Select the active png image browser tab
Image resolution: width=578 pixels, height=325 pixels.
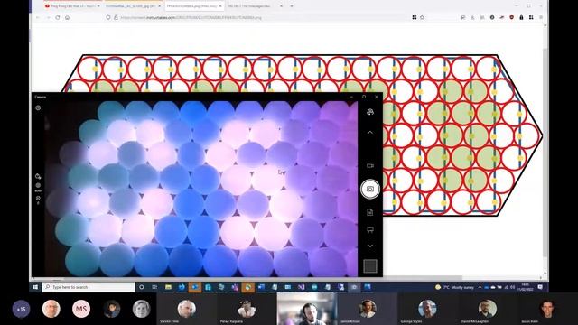(x=194, y=6)
